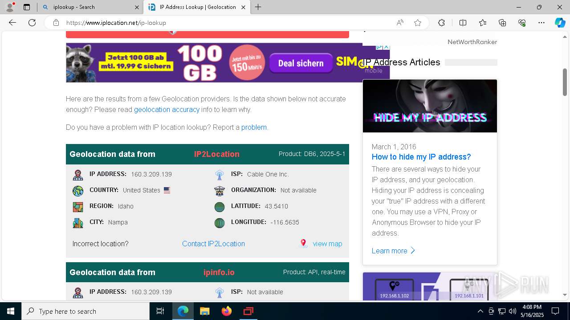Close the IP Address Lookup tab

(243, 7)
